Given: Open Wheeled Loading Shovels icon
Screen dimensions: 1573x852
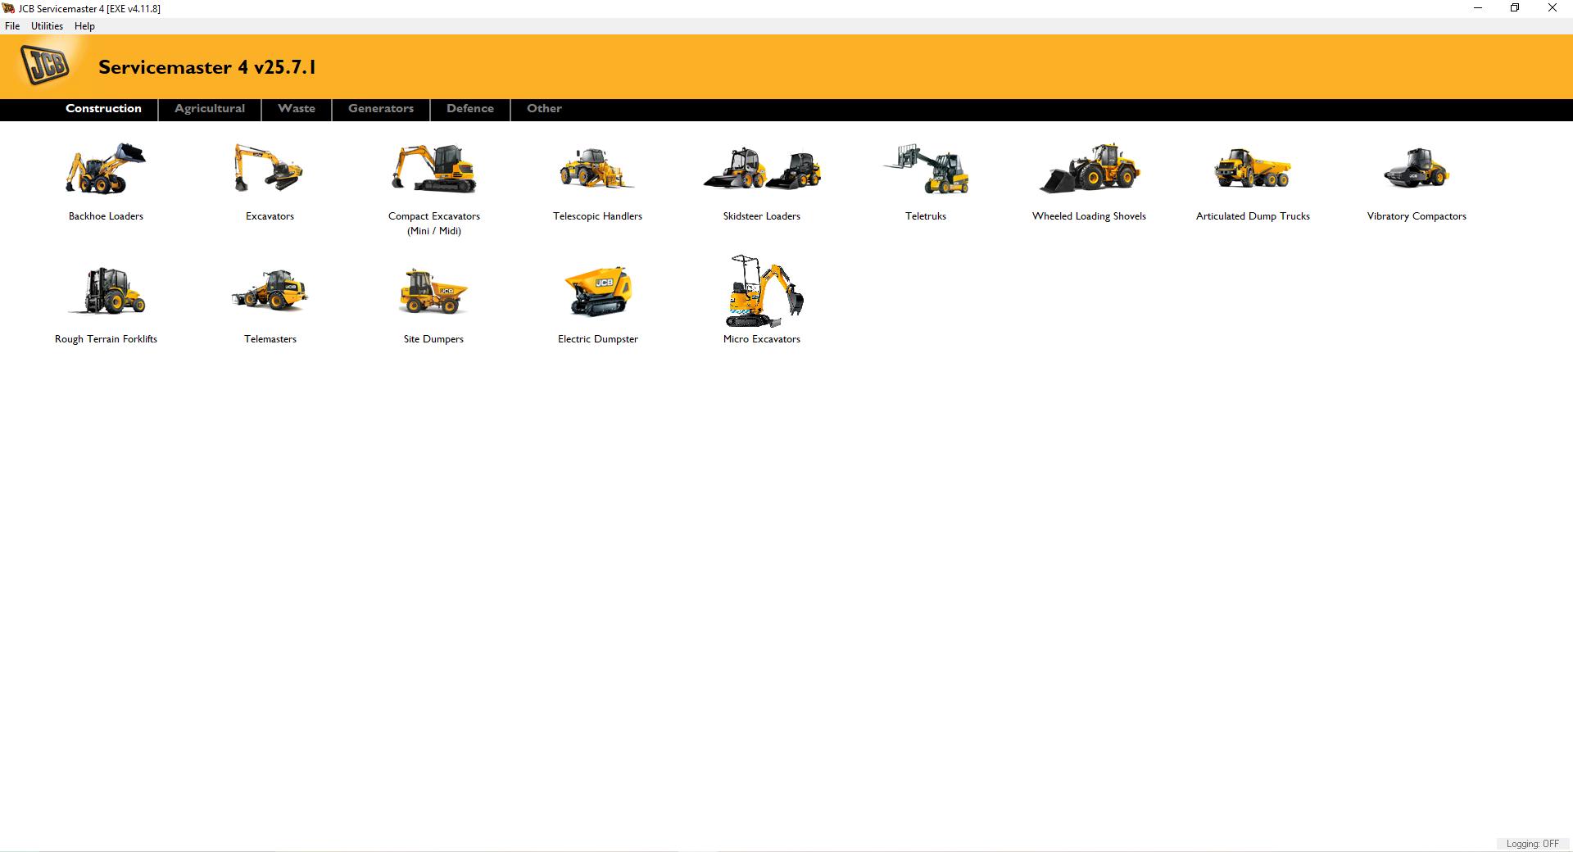Looking at the screenshot, I should click(x=1090, y=169).
